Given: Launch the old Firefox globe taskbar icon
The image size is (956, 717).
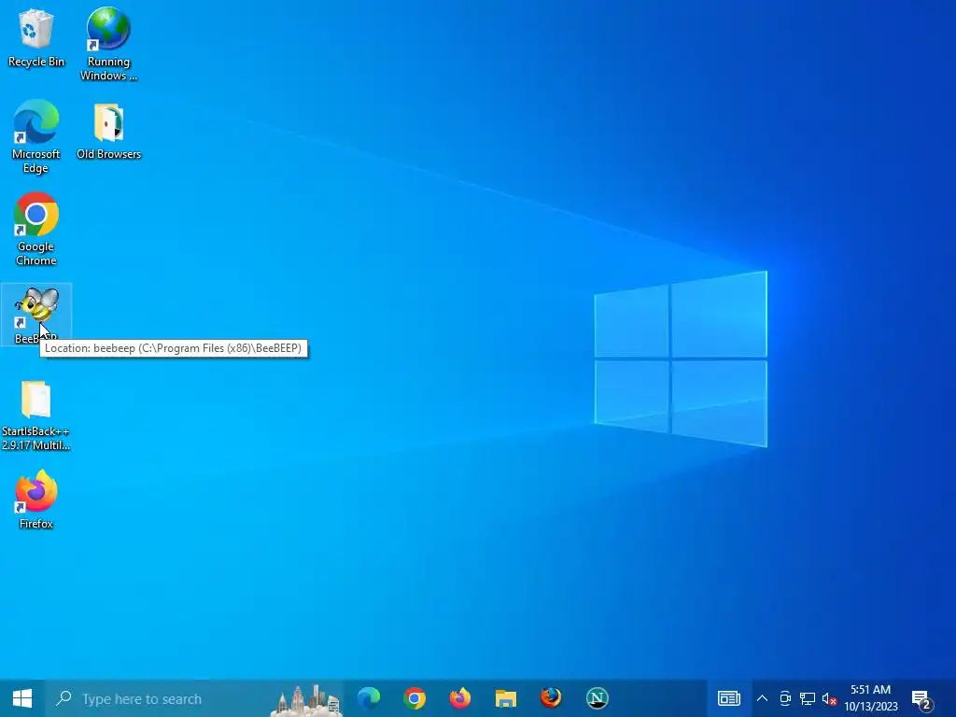Looking at the screenshot, I should click(551, 698).
